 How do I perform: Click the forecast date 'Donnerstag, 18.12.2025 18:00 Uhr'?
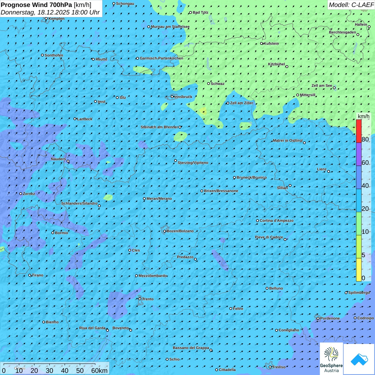[x=50, y=12]
